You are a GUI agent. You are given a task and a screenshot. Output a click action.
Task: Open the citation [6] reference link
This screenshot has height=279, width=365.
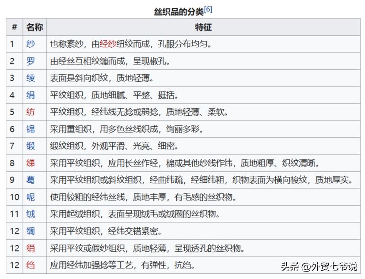[x=208, y=10]
